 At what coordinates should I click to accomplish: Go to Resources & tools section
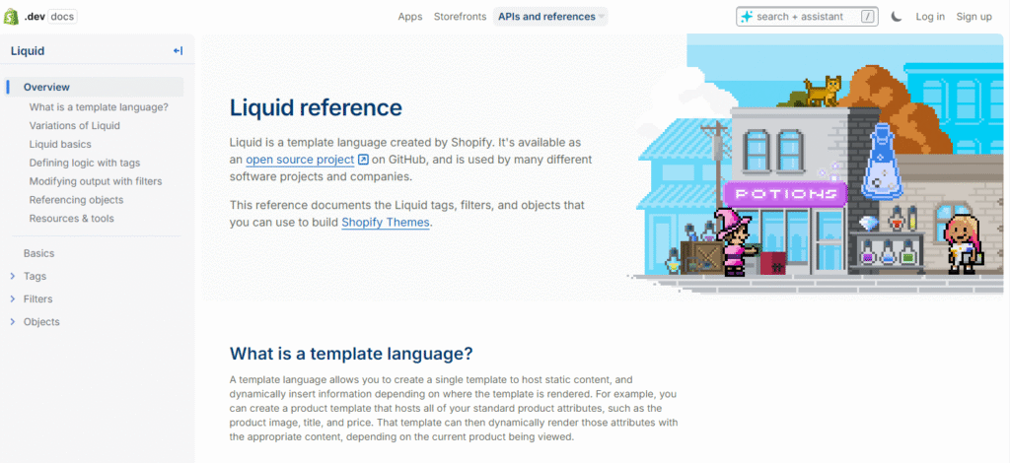[x=71, y=219]
